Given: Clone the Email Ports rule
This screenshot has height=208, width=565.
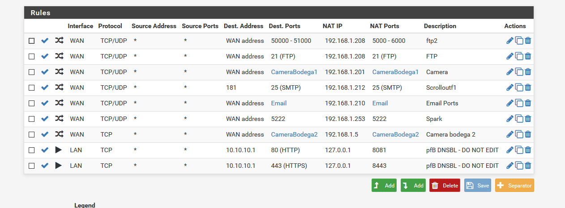Looking at the screenshot, I should 519,103.
